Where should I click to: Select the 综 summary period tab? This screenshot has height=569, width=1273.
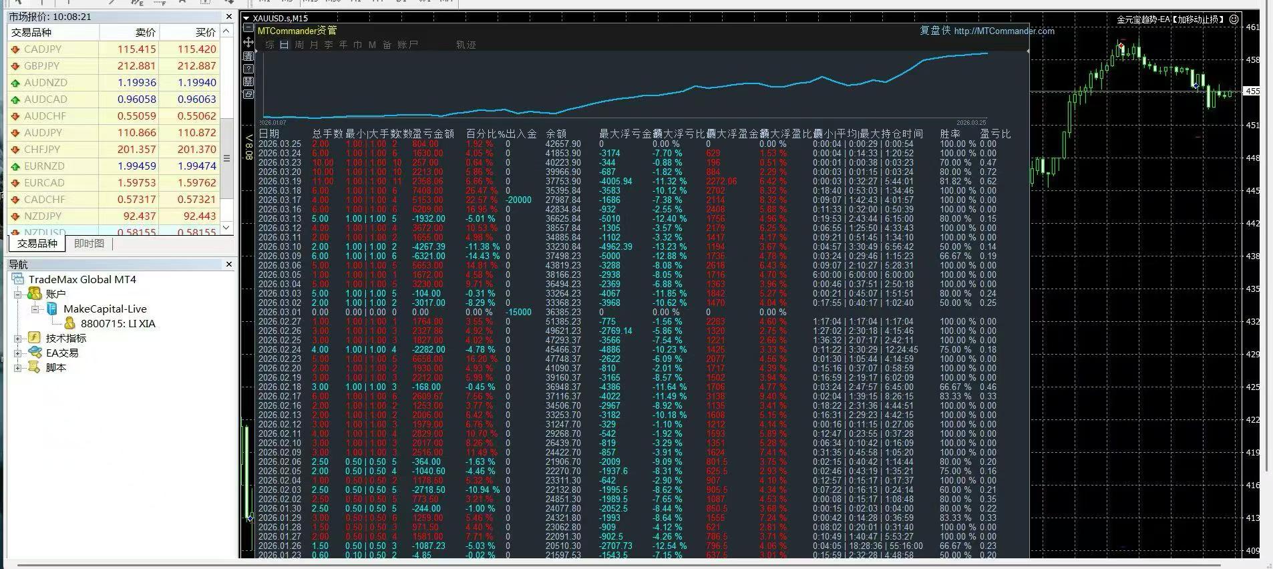pyautogui.click(x=270, y=45)
